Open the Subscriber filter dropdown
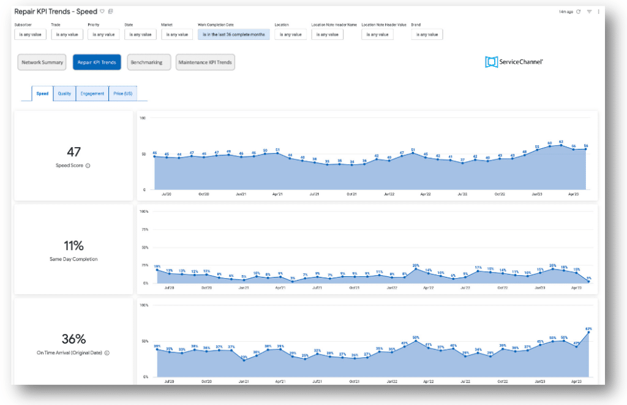627x405 pixels. 29,34
